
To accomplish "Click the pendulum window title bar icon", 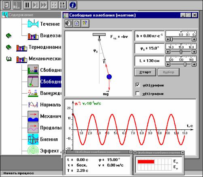I will pos(66,15).
